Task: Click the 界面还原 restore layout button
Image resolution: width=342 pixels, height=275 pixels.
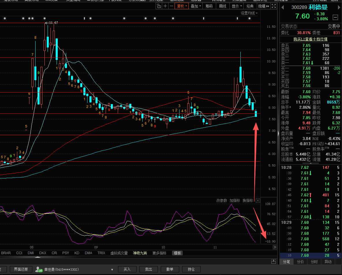Action: (x=21, y=269)
